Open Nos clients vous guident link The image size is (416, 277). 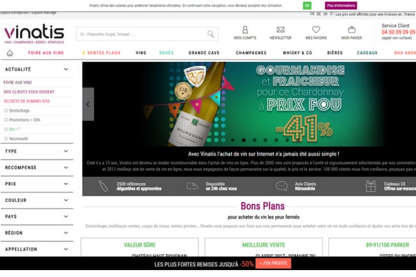tap(29, 91)
